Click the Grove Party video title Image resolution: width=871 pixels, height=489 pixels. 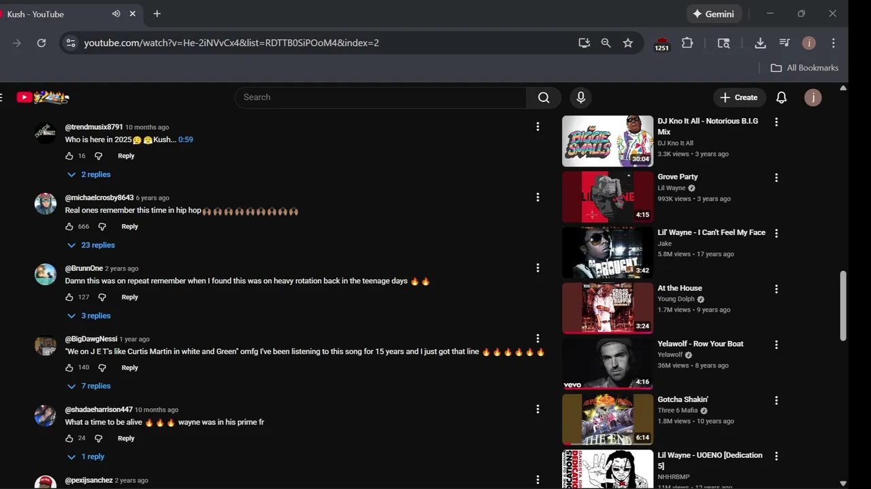coord(678,177)
